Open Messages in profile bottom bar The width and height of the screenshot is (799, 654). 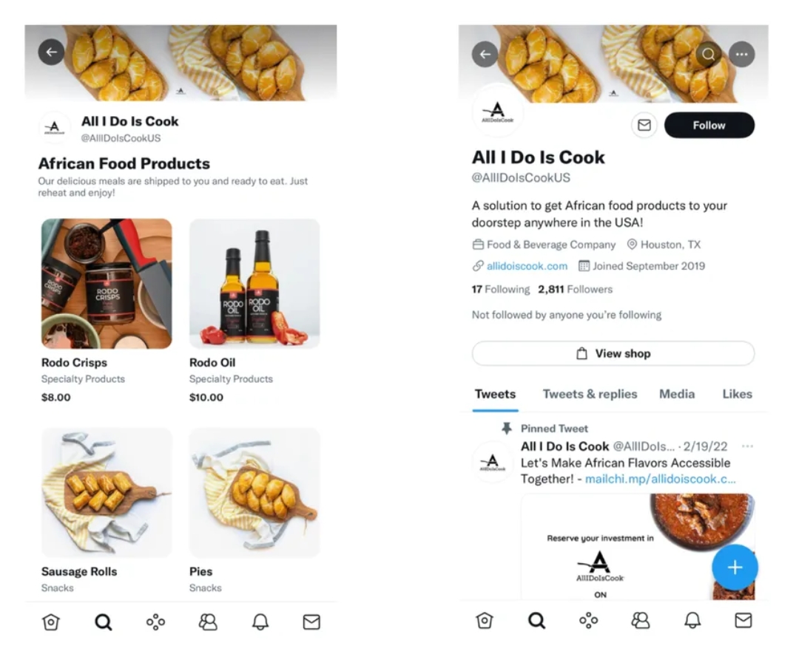coord(743,621)
